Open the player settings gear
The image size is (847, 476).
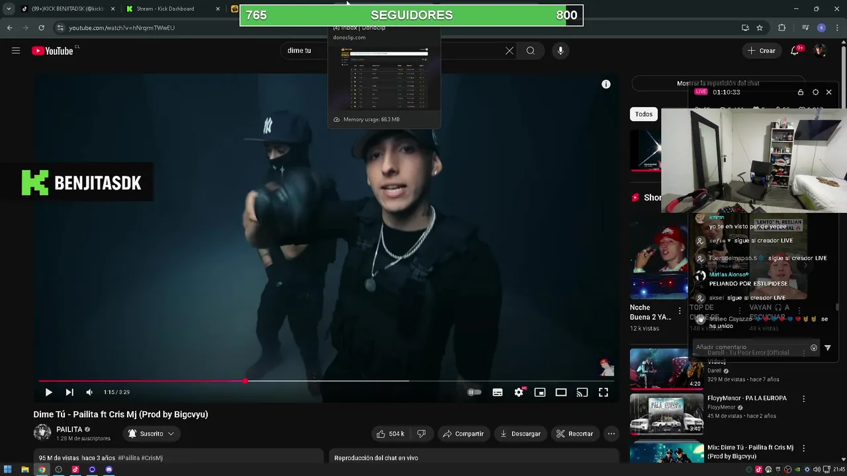coord(519,392)
